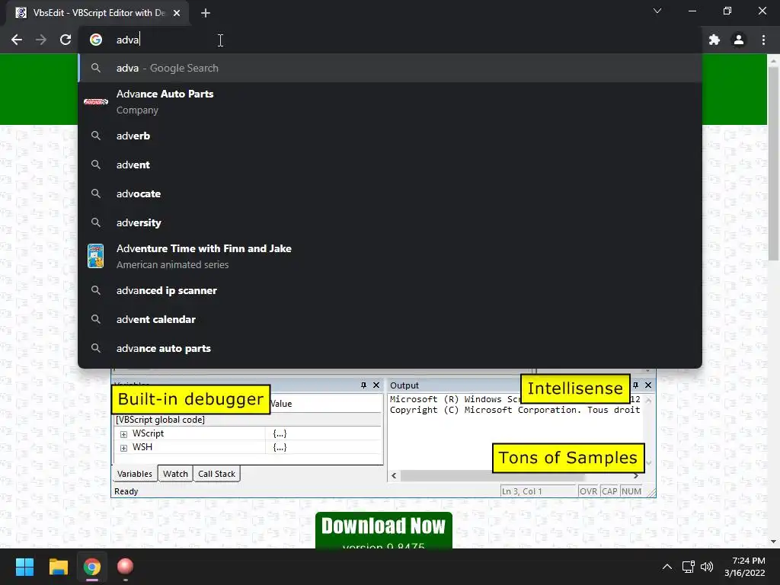Show hidden system tray icons
Viewport: 780px width, 585px height.
(667, 567)
